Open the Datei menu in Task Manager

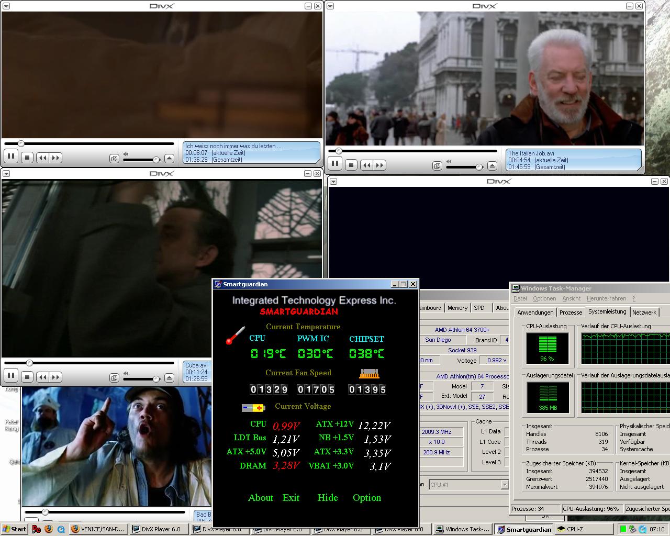coord(520,298)
